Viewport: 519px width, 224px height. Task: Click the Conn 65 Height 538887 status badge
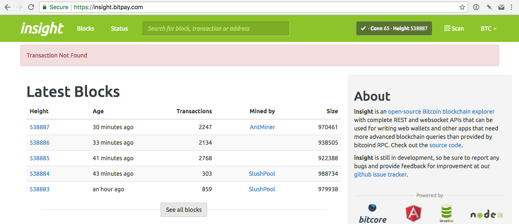click(394, 29)
